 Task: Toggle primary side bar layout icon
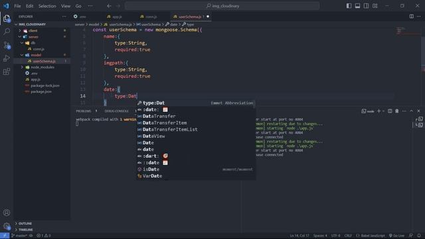click(349, 6)
